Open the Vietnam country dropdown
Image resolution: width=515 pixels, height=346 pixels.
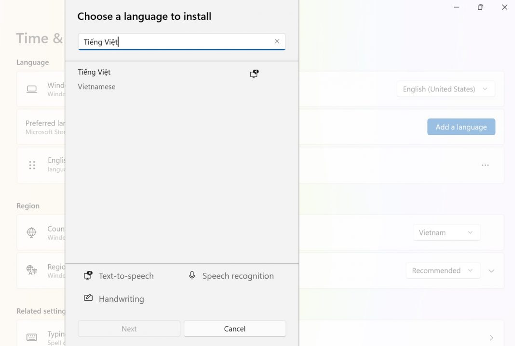click(x=446, y=232)
